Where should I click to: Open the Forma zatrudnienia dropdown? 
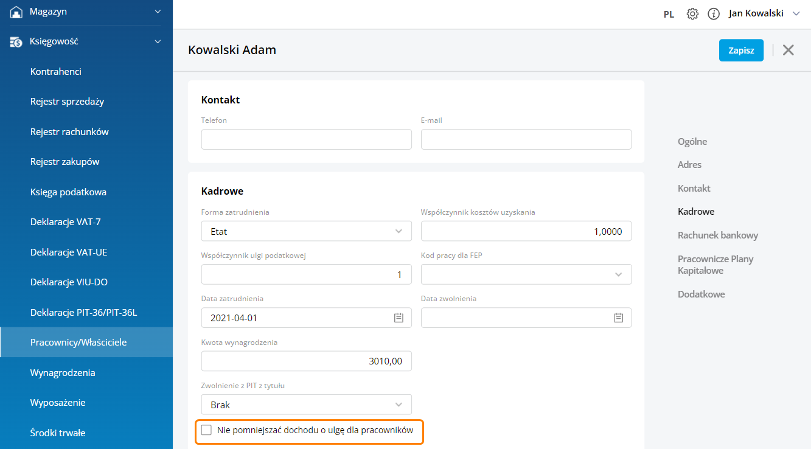tap(306, 231)
